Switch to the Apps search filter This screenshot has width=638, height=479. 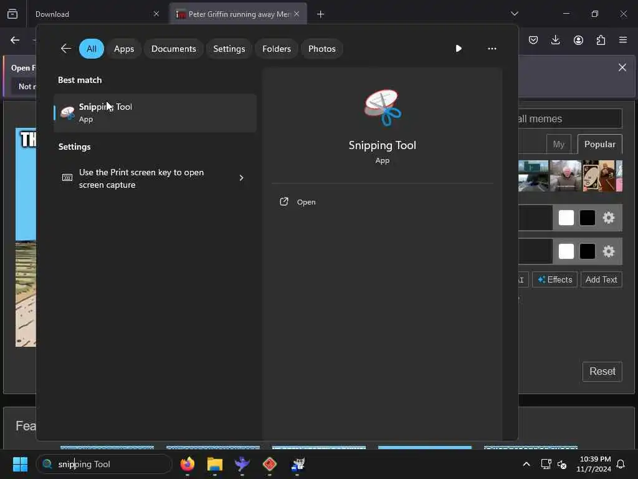[124, 49]
